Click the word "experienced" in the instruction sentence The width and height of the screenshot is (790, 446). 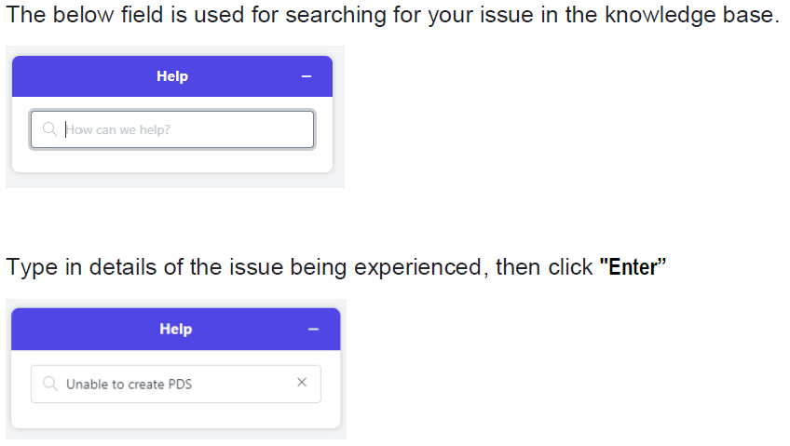pos(417,267)
